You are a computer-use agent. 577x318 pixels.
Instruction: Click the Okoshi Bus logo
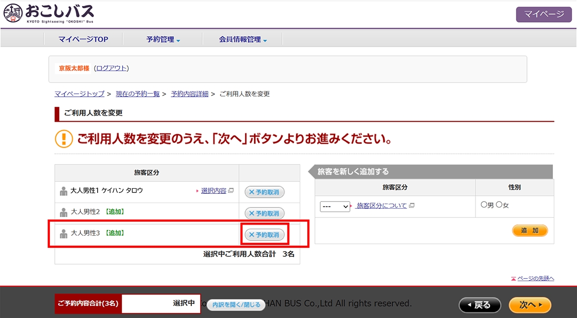click(x=48, y=13)
